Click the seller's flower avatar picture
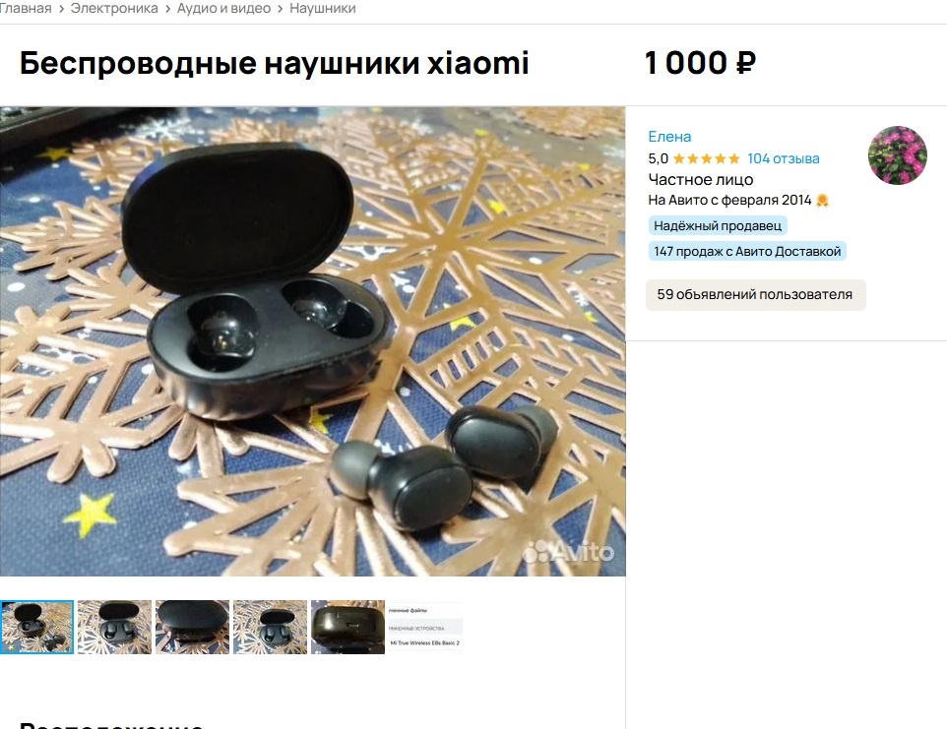This screenshot has height=729, width=947. pos(898,155)
